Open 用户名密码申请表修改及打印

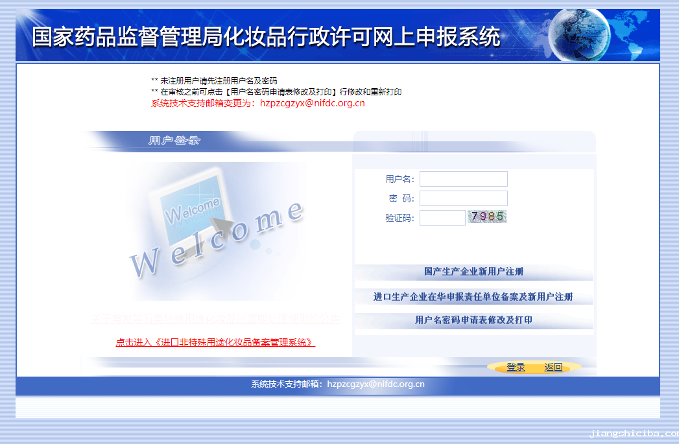click(x=473, y=320)
